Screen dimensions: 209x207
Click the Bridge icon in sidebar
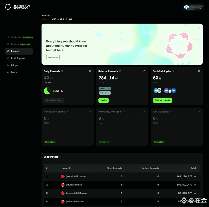point(8,65)
